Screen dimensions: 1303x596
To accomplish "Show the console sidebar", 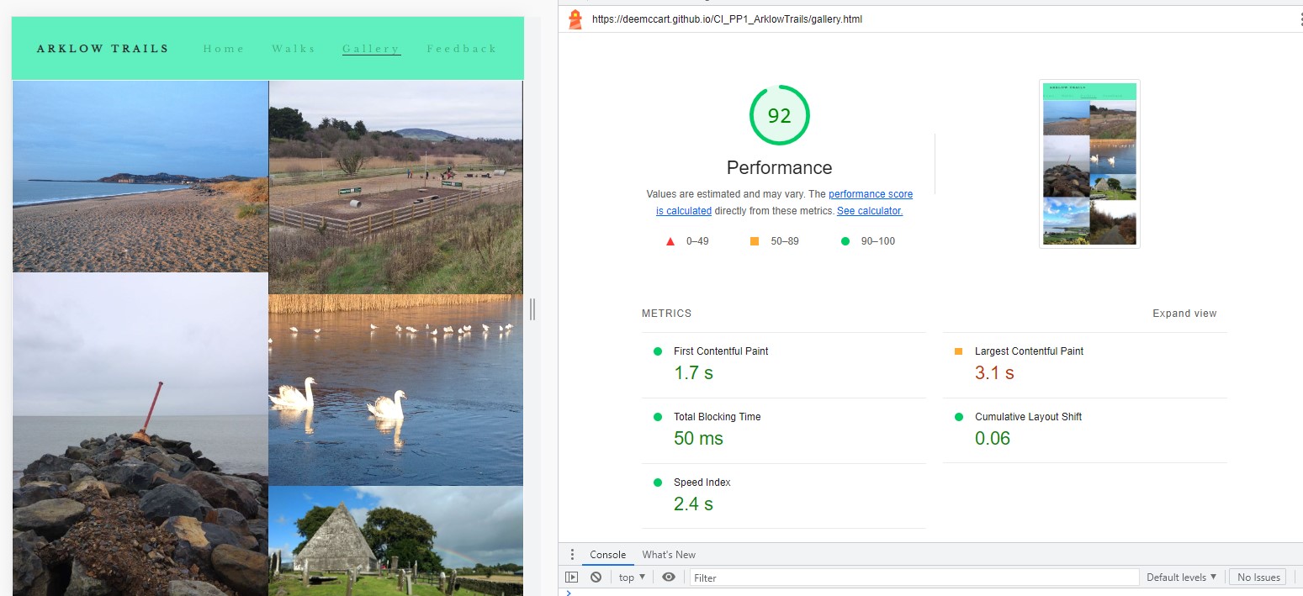I will click(572, 578).
